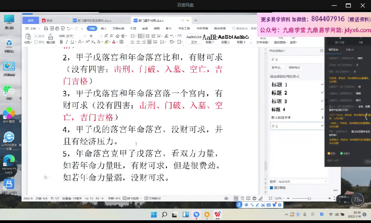Click the 清除格式 button
Image resolution: width=371 pixels, height=223 pixels.
click(294, 68)
